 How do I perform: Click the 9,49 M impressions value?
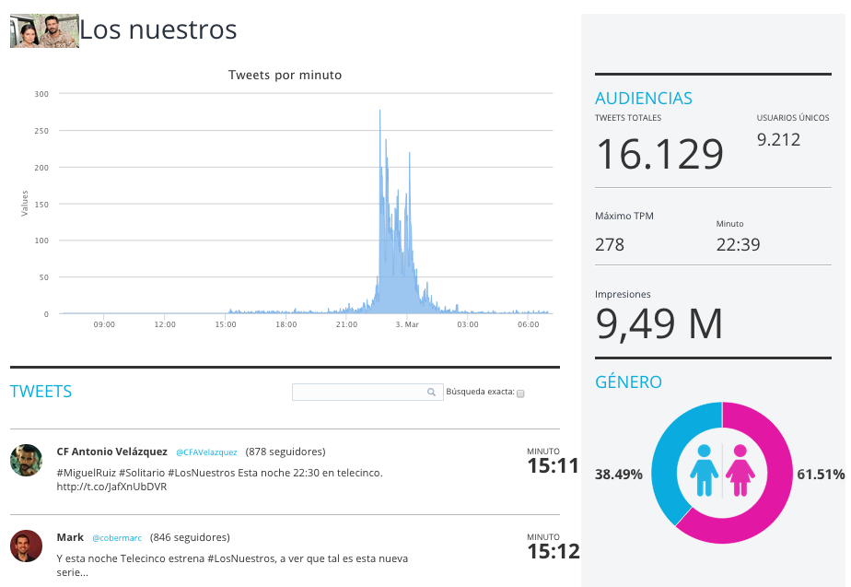click(x=659, y=324)
